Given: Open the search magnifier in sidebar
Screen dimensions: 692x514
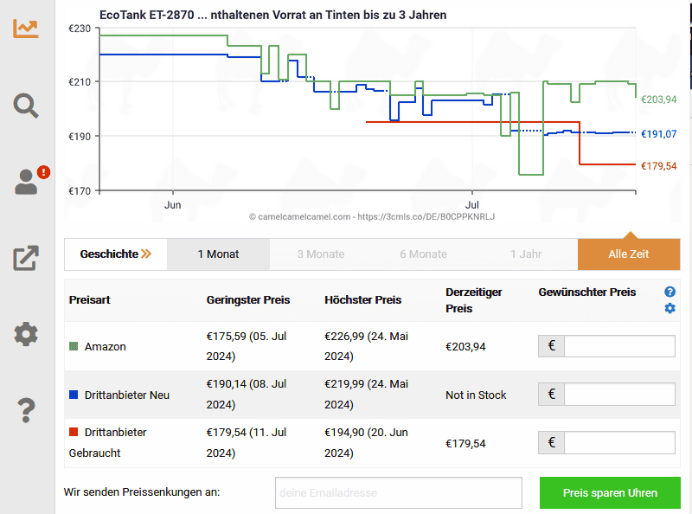Looking at the screenshot, I should [x=26, y=105].
